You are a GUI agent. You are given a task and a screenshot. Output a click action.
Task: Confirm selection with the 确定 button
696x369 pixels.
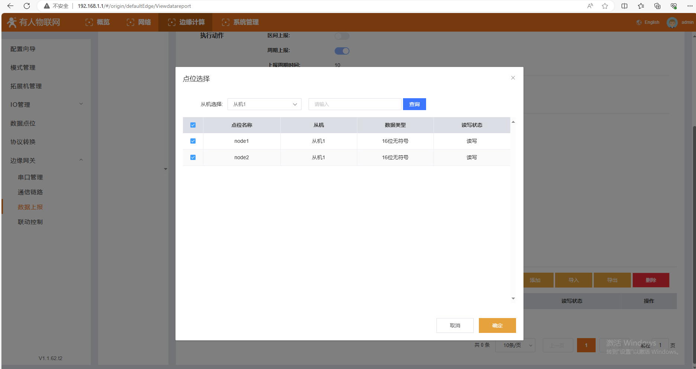pyautogui.click(x=497, y=325)
